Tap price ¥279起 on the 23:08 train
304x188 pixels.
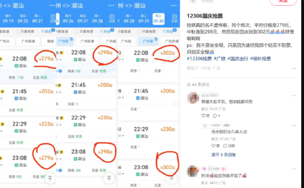[x=46, y=158]
